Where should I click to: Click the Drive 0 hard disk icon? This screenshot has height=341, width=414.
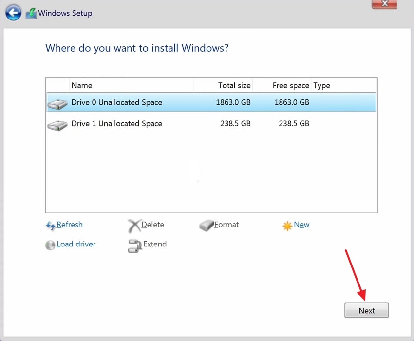(57, 103)
